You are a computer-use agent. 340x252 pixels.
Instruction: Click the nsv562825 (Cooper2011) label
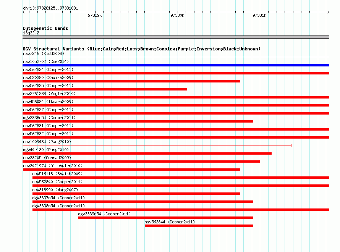coord(48,86)
